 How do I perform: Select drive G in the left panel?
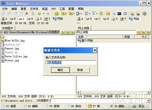pos(39,19)
